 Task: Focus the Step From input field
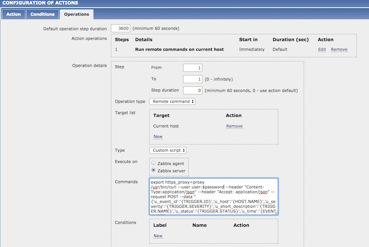(193, 67)
